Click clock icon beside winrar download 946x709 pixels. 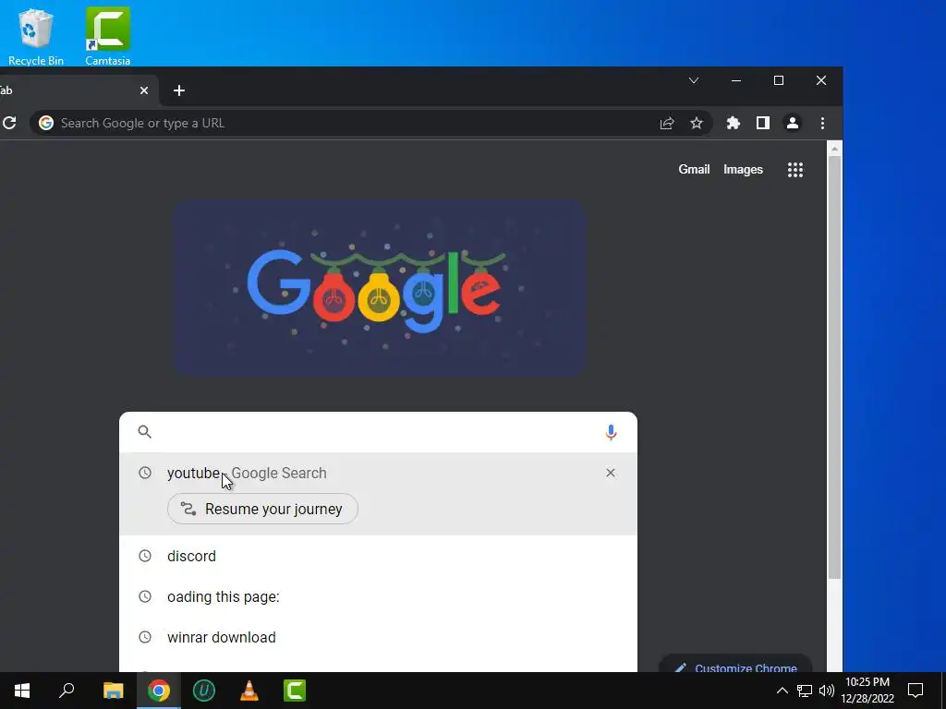(x=145, y=637)
